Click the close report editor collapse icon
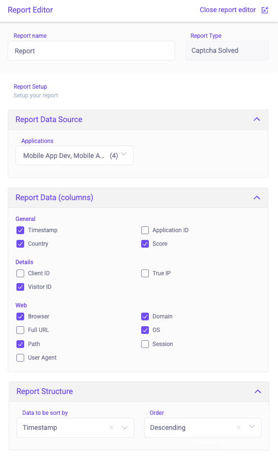Image resolution: width=278 pixels, height=459 pixels. pyautogui.click(x=264, y=10)
